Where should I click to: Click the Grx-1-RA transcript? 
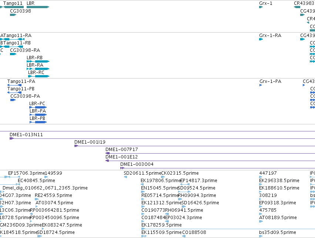[x=261, y=39]
